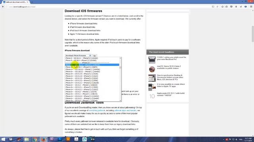This screenshot has width=254, height=142.
Task: Open Apple TV firmware download links
Action: pos(85,34)
